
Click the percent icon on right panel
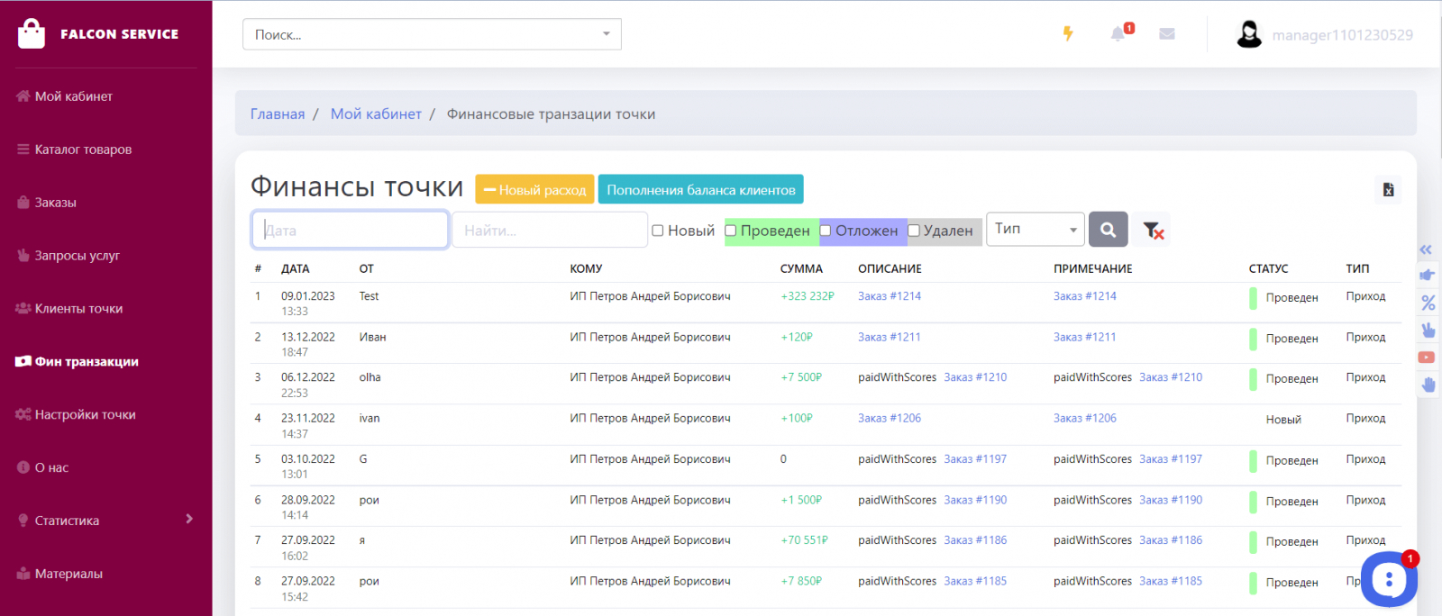coord(1428,303)
